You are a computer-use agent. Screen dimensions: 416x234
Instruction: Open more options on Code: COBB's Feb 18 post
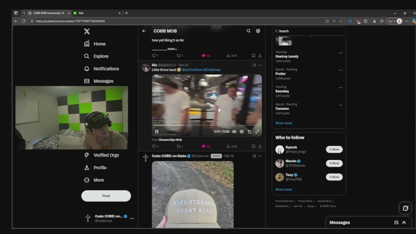click(x=260, y=156)
